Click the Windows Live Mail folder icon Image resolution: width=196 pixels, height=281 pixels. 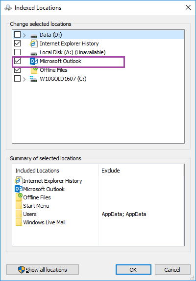coord(19,222)
